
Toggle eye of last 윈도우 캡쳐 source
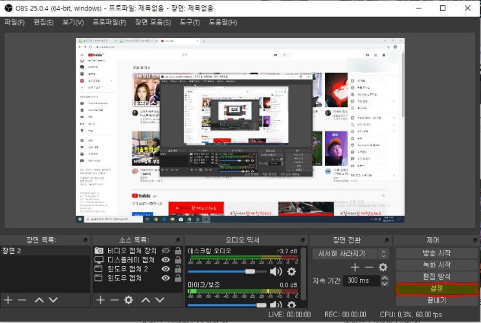(x=166, y=278)
